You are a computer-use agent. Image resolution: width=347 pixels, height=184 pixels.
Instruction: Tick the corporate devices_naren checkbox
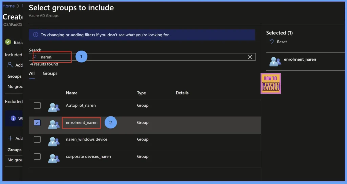[37, 156]
